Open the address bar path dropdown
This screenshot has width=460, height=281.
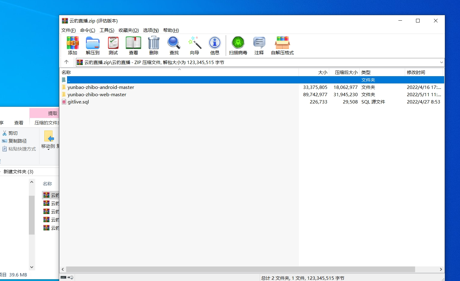pos(441,62)
